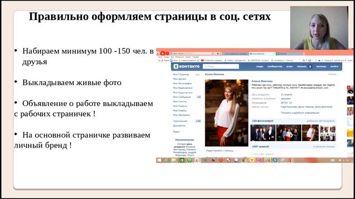Open the 'игры' header link
The height and width of the screenshot is (199, 355).
click(290, 66)
